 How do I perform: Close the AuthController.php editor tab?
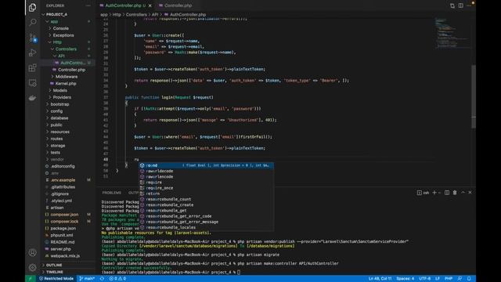pos(150,5)
